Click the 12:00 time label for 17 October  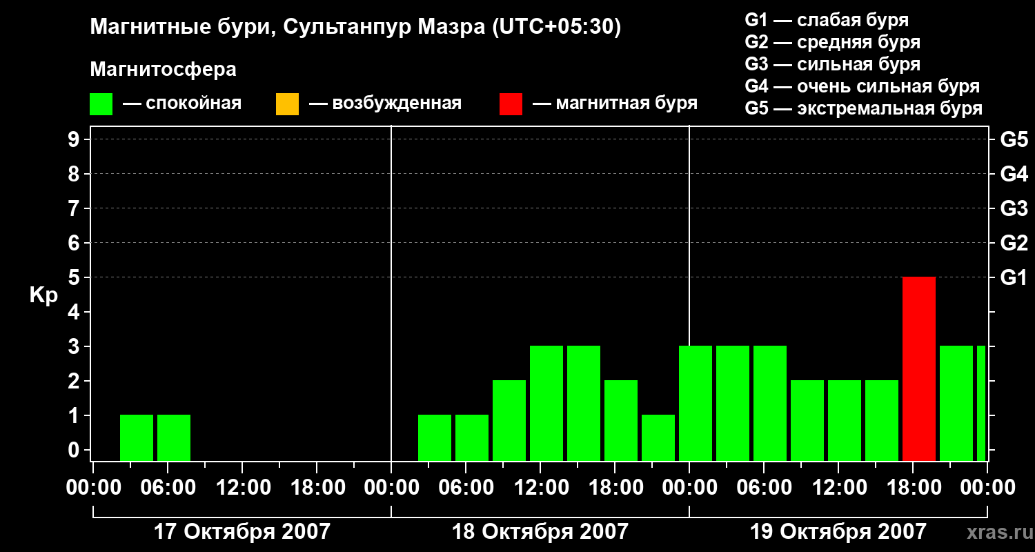[x=242, y=488]
